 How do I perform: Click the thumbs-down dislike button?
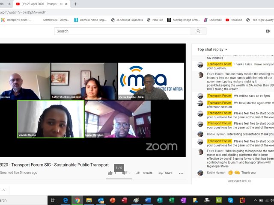tap(124, 173)
